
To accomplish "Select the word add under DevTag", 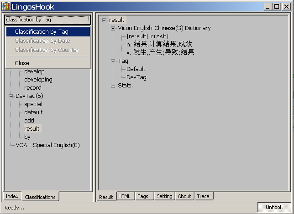I will (x=29, y=120).
